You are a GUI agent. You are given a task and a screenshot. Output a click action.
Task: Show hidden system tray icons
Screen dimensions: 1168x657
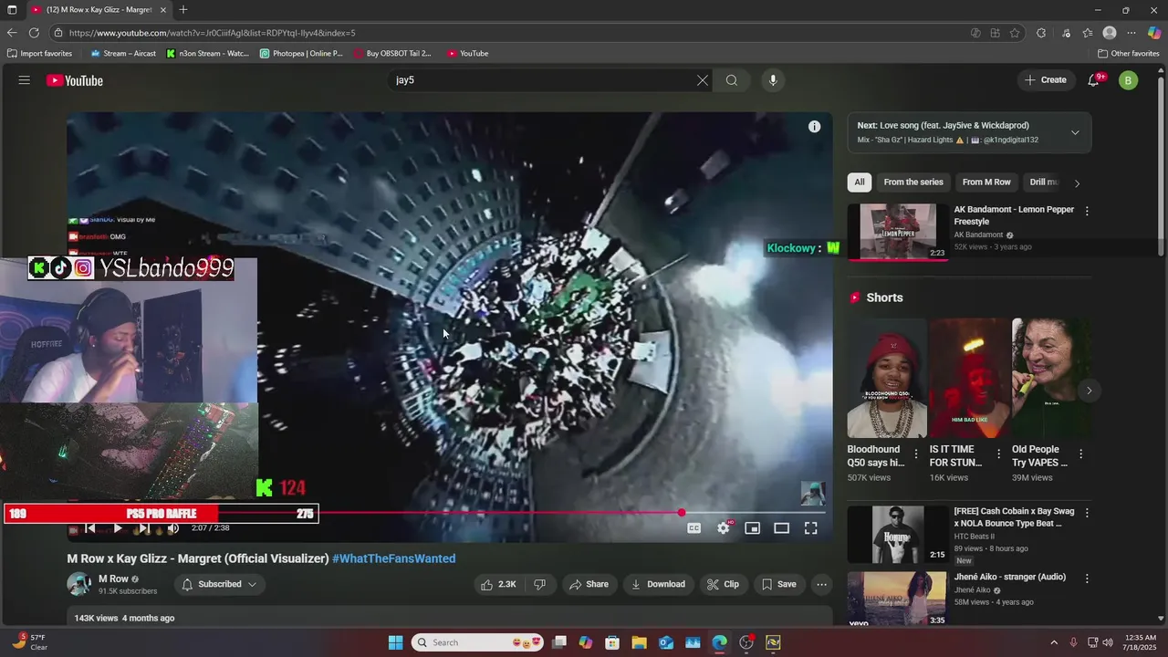point(1054,642)
